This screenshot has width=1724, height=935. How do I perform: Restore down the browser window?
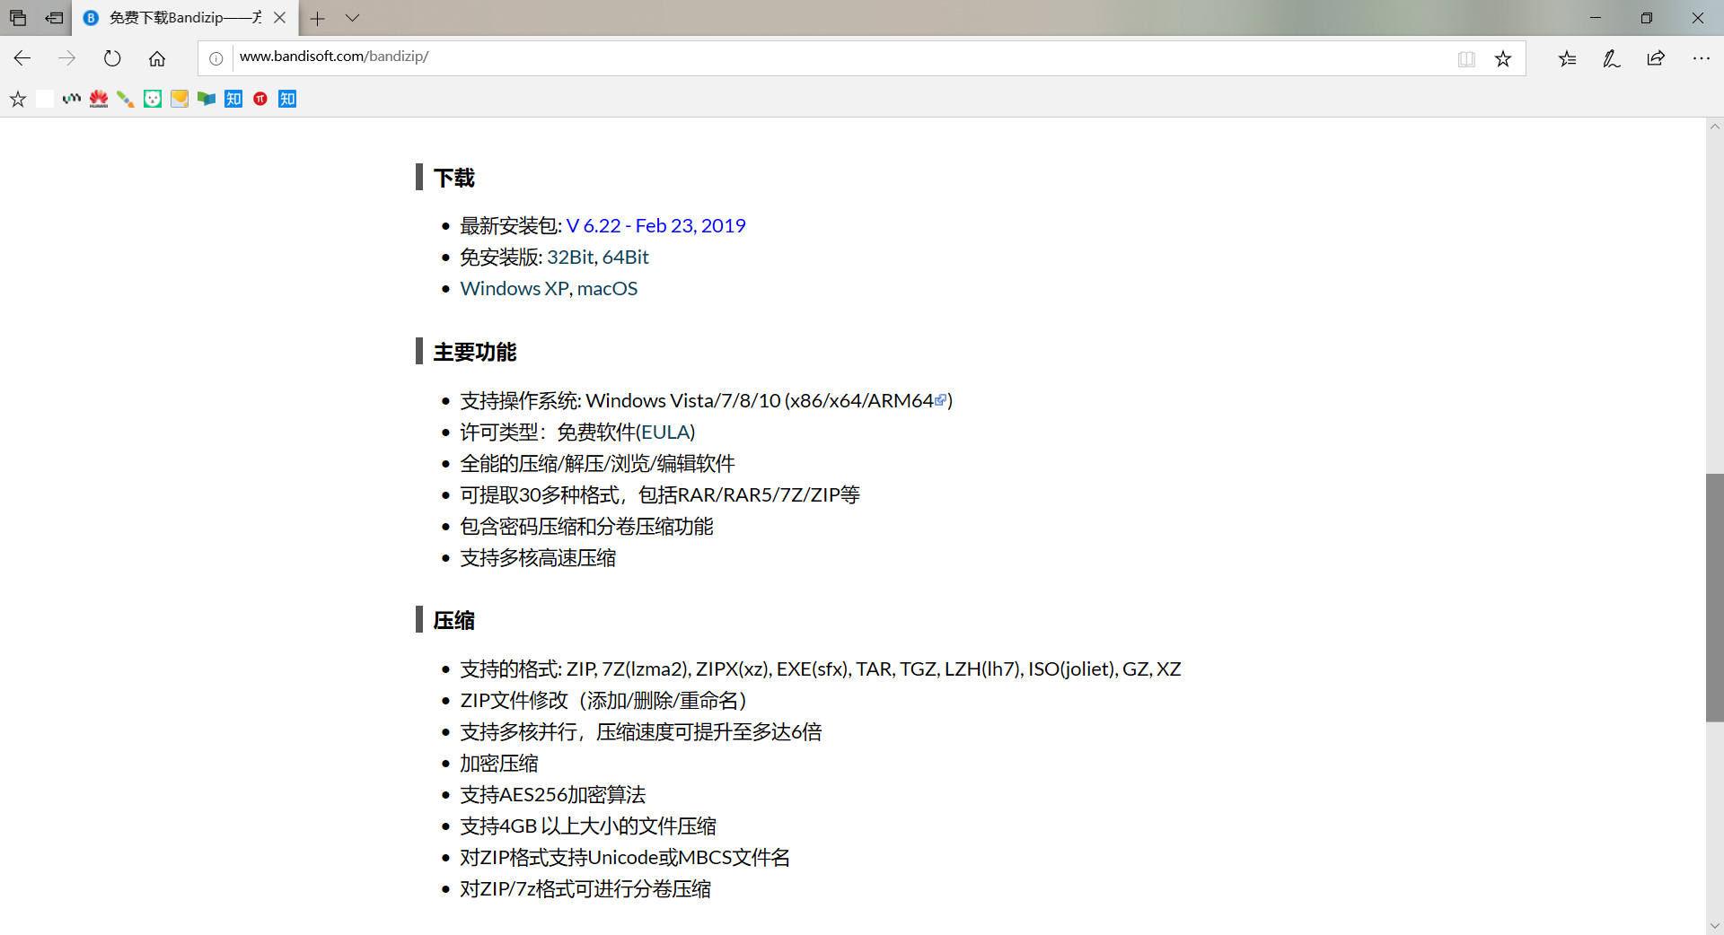pos(1647,18)
